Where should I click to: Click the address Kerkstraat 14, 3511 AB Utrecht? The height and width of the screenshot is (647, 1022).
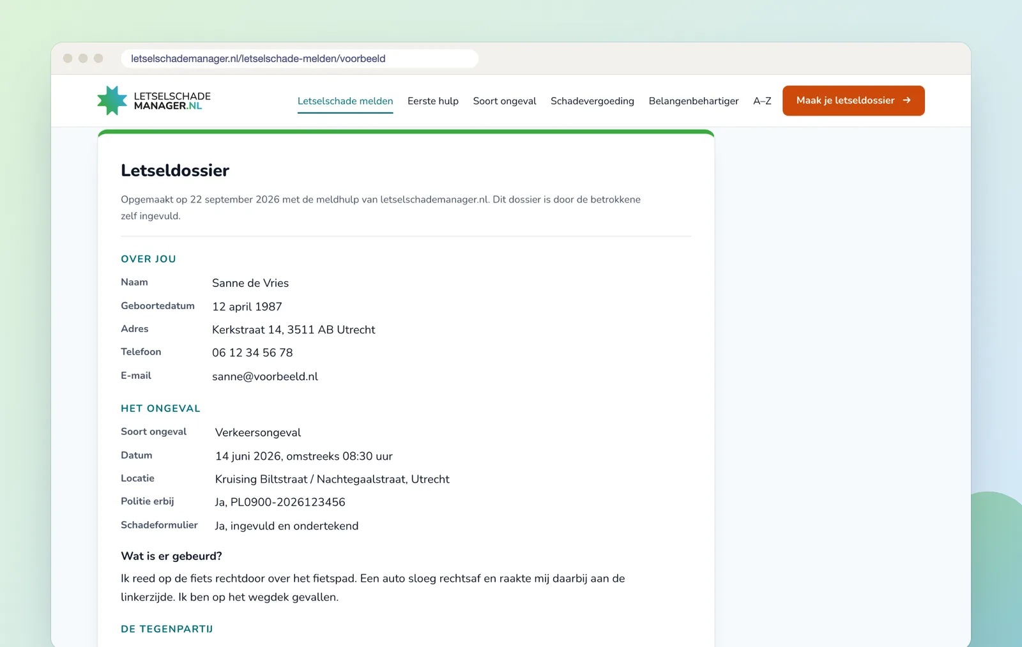tap(294, 330)
